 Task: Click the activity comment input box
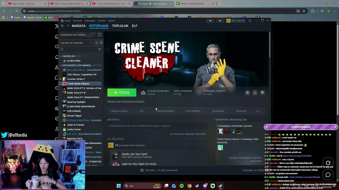[158, 126]
